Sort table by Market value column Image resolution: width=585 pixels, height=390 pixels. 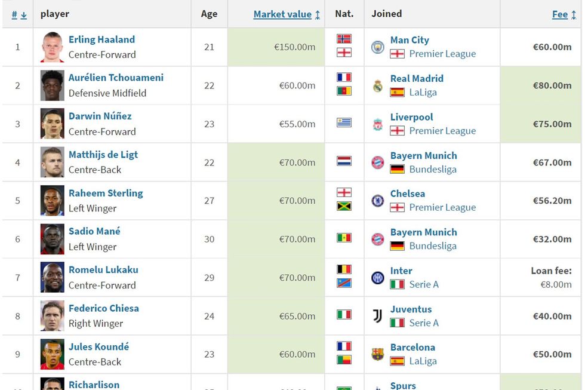[x=282, y=14]
